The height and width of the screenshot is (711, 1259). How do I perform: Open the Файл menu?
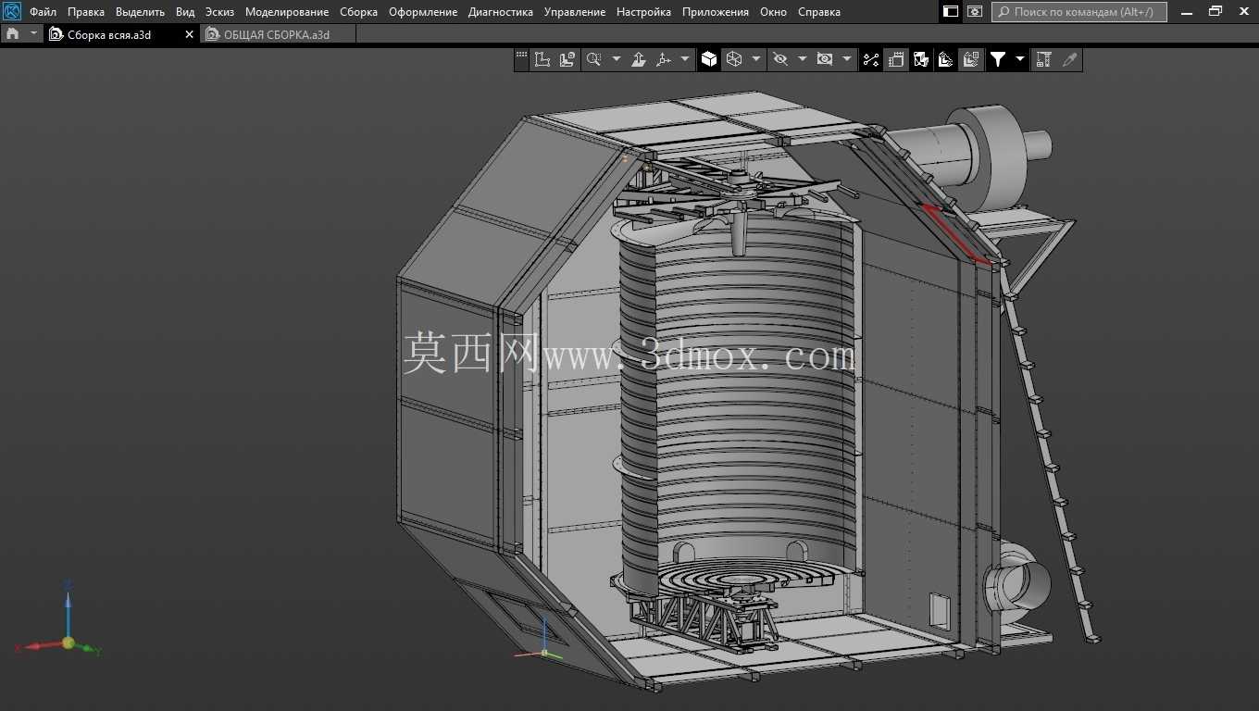pos(43,12)
